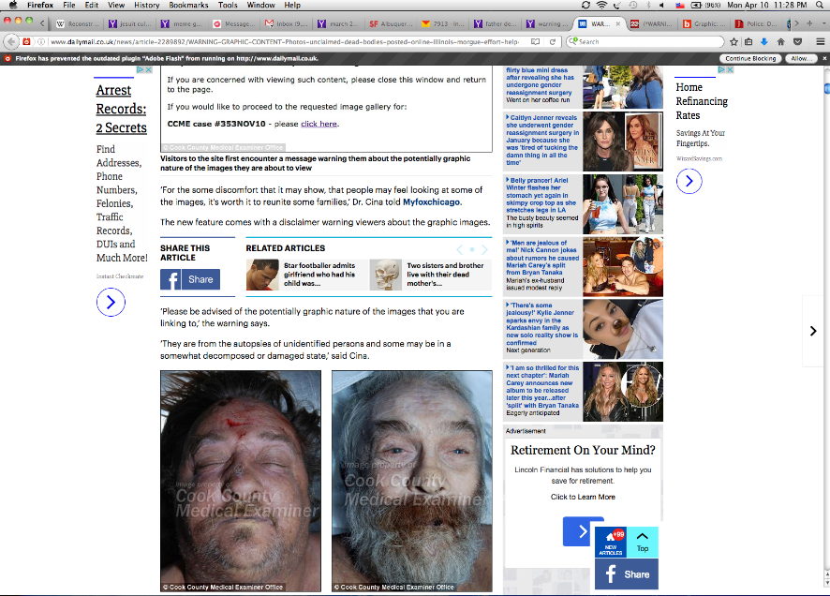Open reader view icon in address bar
The image size is (830, 596).
535,42
